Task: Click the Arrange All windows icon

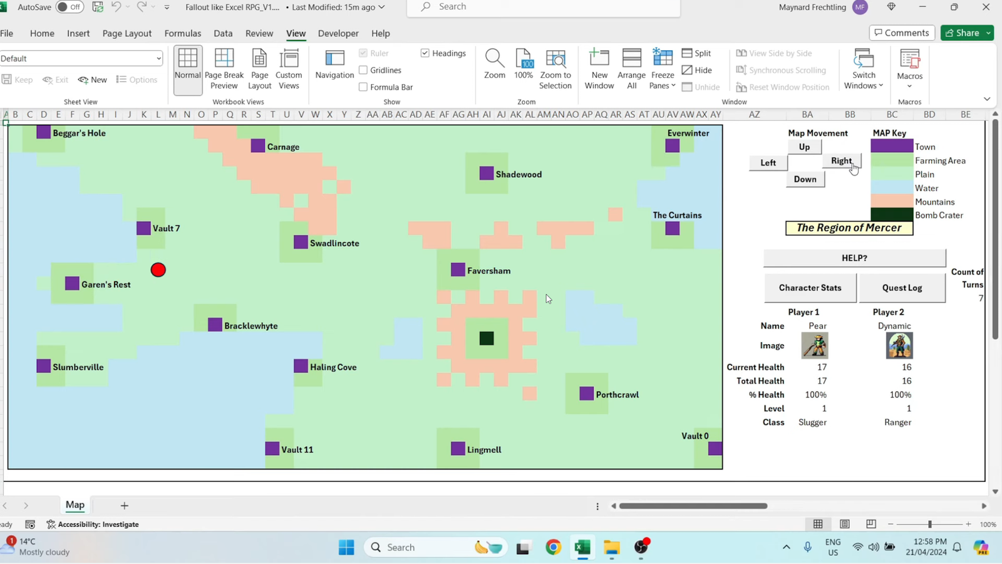Action: [631, 68]
